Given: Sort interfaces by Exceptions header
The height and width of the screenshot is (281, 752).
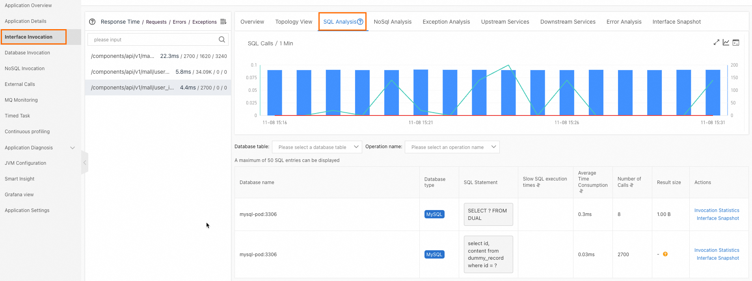Looking at the screenshot, I should click(205, 22).
